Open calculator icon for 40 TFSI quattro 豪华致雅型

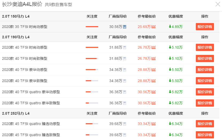125,103
